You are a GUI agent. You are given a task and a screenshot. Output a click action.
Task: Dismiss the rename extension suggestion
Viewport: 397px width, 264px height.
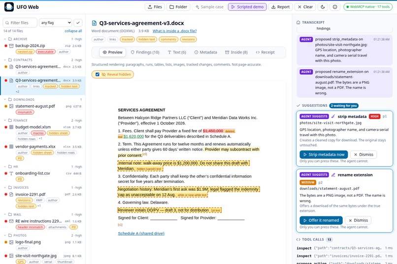tap(358, 220)
